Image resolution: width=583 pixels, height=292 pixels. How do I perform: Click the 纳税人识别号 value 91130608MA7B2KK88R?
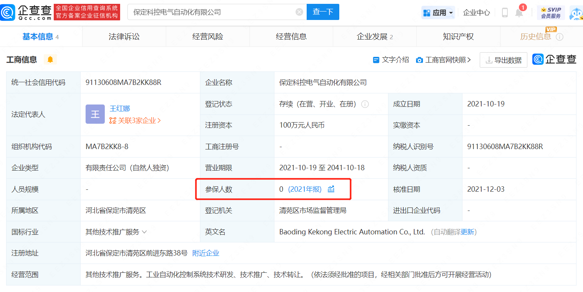[x=505, y=147]
